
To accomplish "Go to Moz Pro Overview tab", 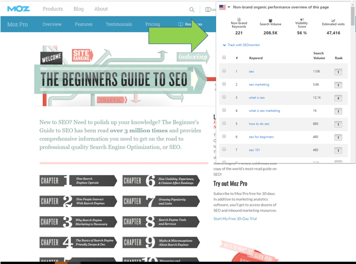I will 52,24.
